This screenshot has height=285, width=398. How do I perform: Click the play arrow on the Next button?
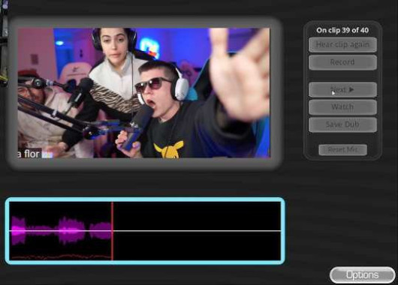[x=351, y=89]
